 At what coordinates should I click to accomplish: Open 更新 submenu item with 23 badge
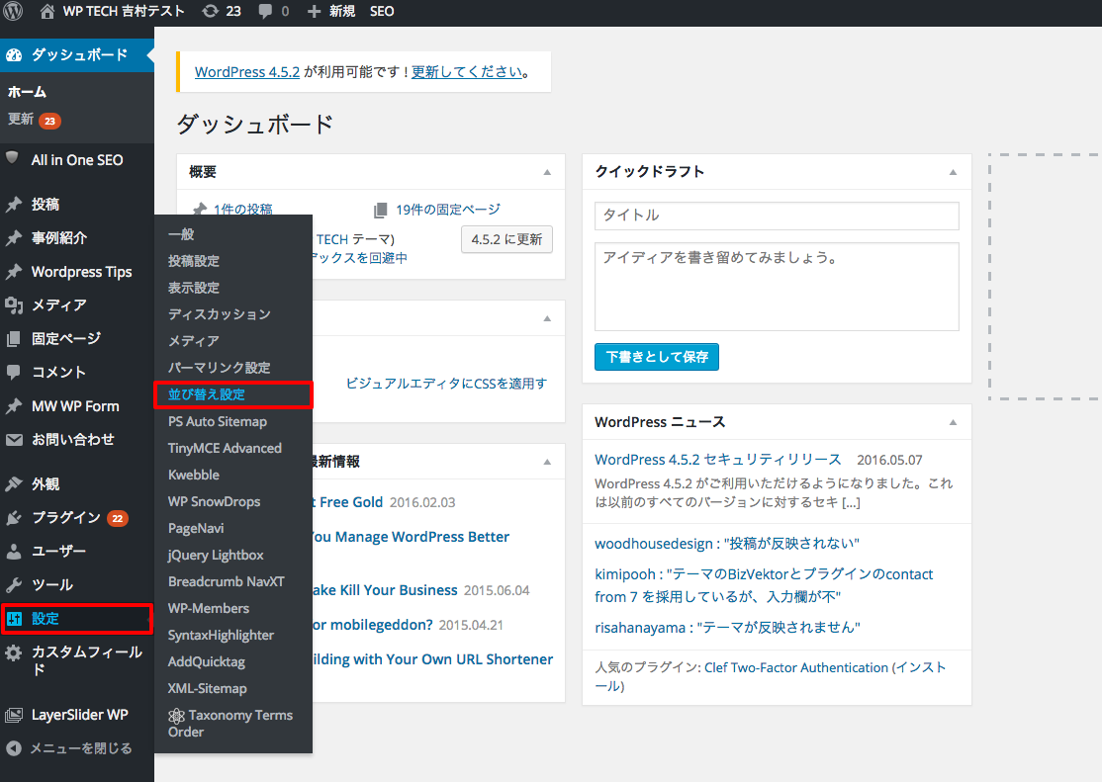point(35,120)
